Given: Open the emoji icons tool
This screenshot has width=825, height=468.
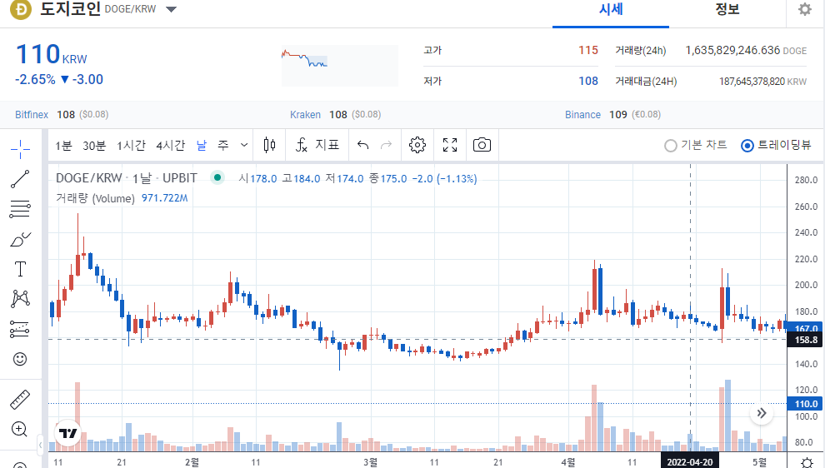Looking at the screenshot, I should pos(20,359).
